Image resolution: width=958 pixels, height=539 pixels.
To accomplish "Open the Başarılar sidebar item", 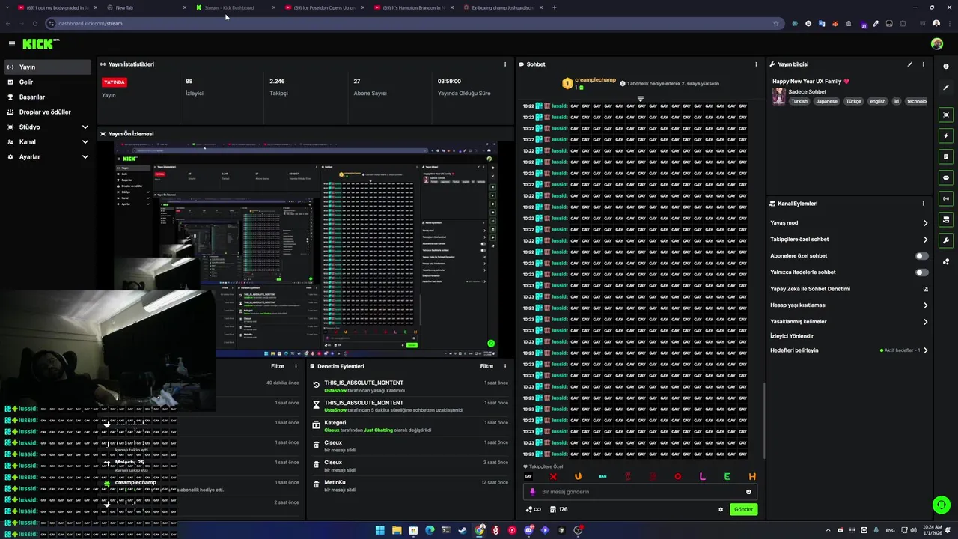I will click(x=46, y=97).
